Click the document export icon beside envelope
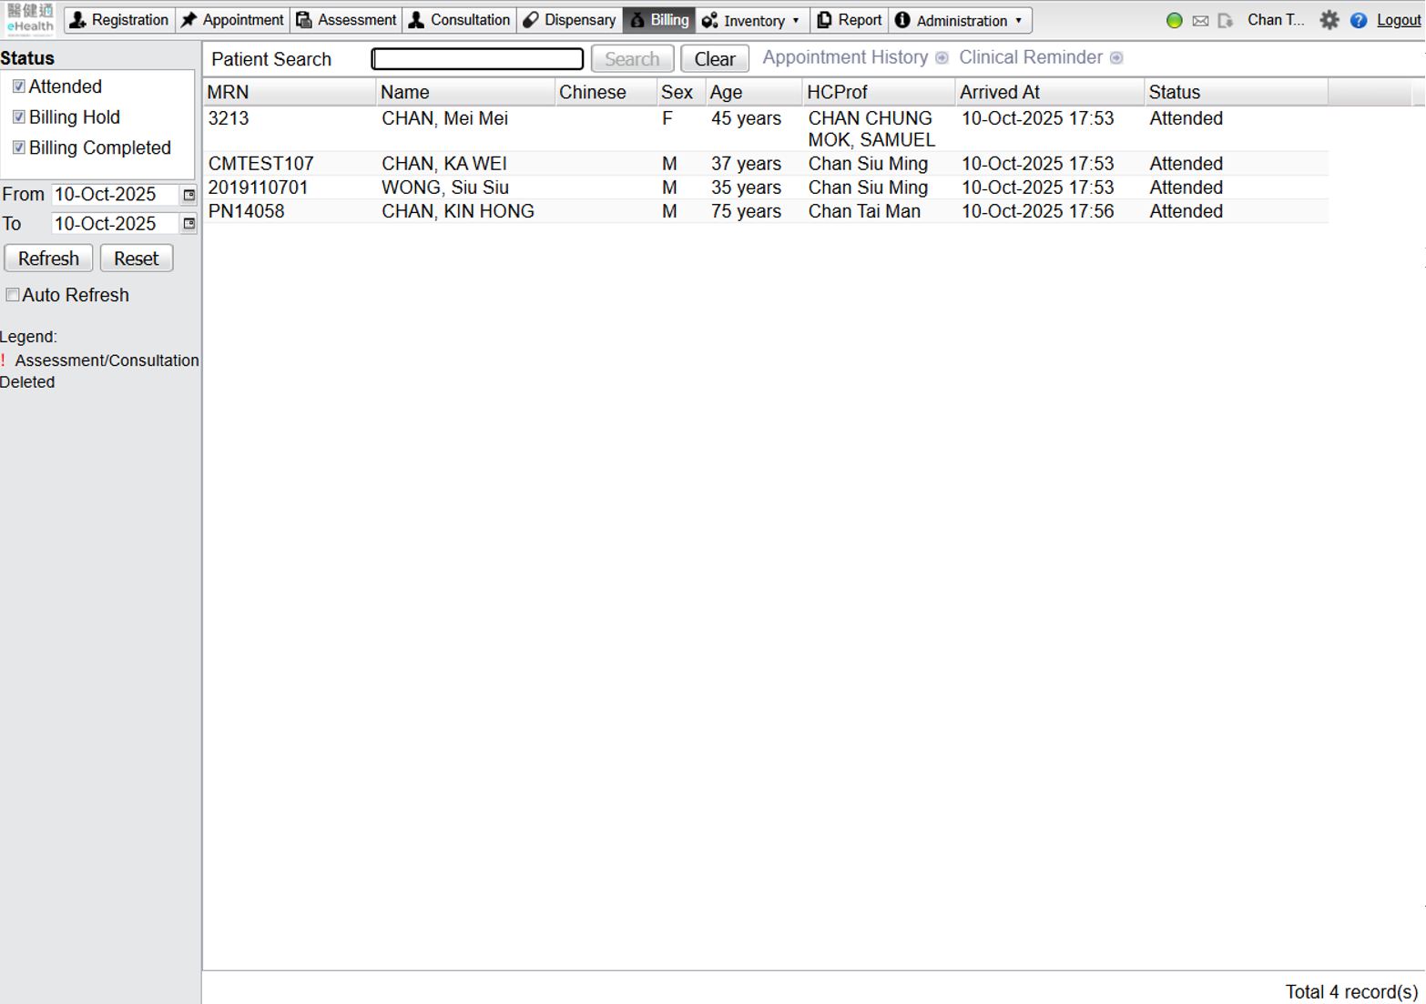This screenshot has height=1004, width=1426. click(1226, 21)
